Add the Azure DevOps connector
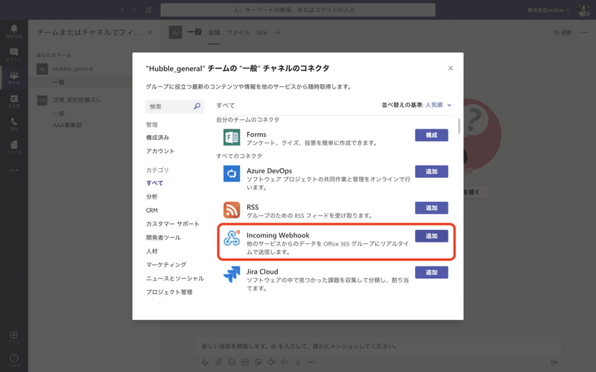Image resolution: width=596 pixels, height=372 pixels. [431, 172]
